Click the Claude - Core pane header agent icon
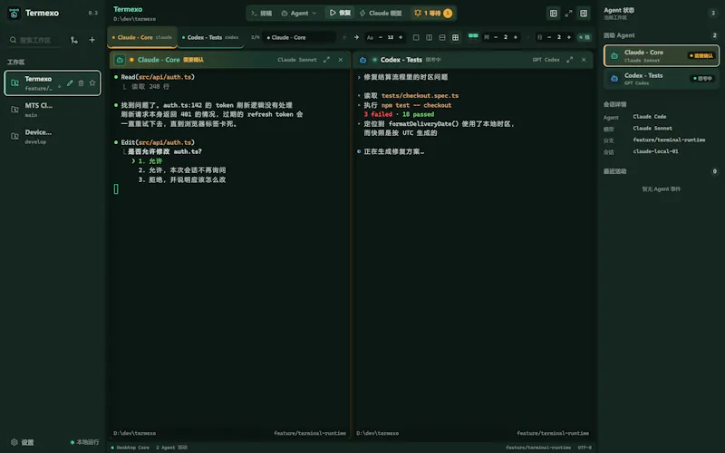725x453 pixels. 120,60
